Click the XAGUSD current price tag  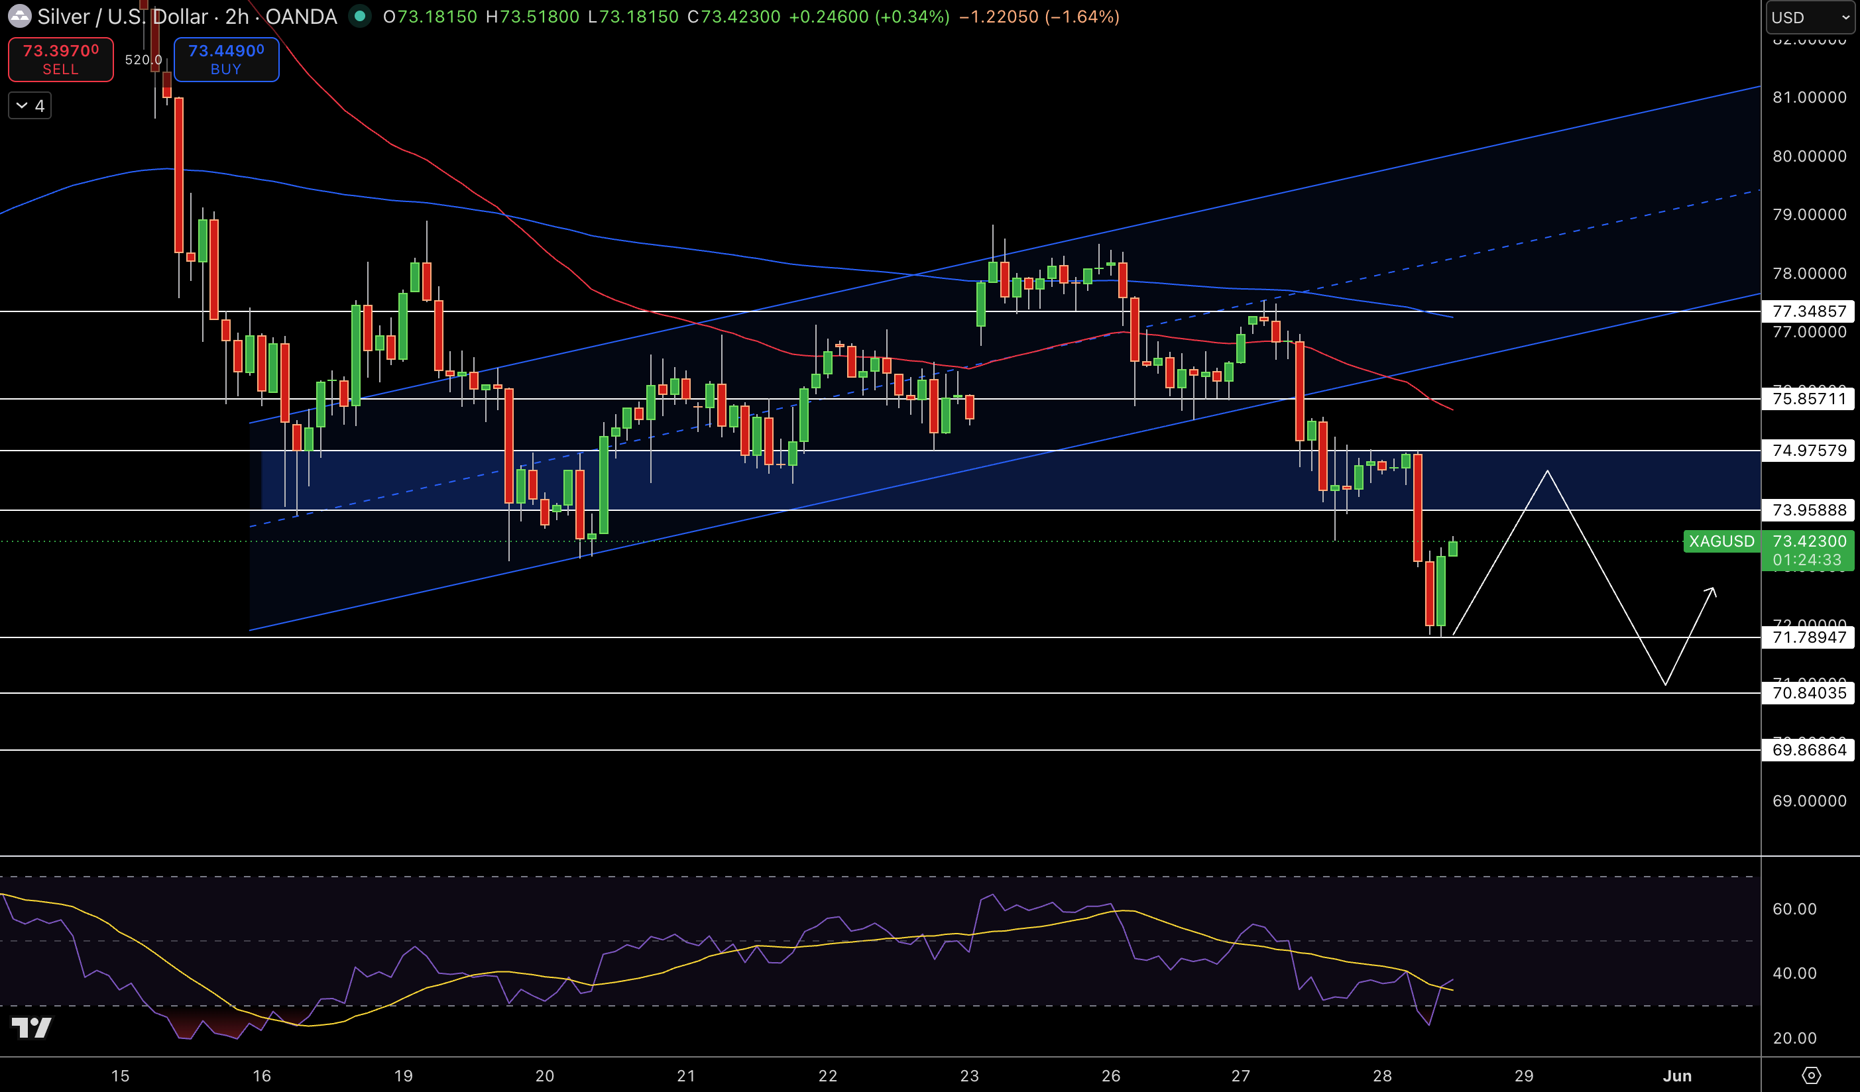1722,541
